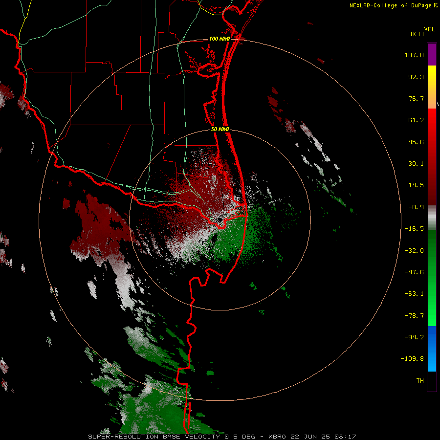The width and height of the screenshot is (440, 440).
Task: Select the 45.6 legend value
Action: click(x=416, y=142)
